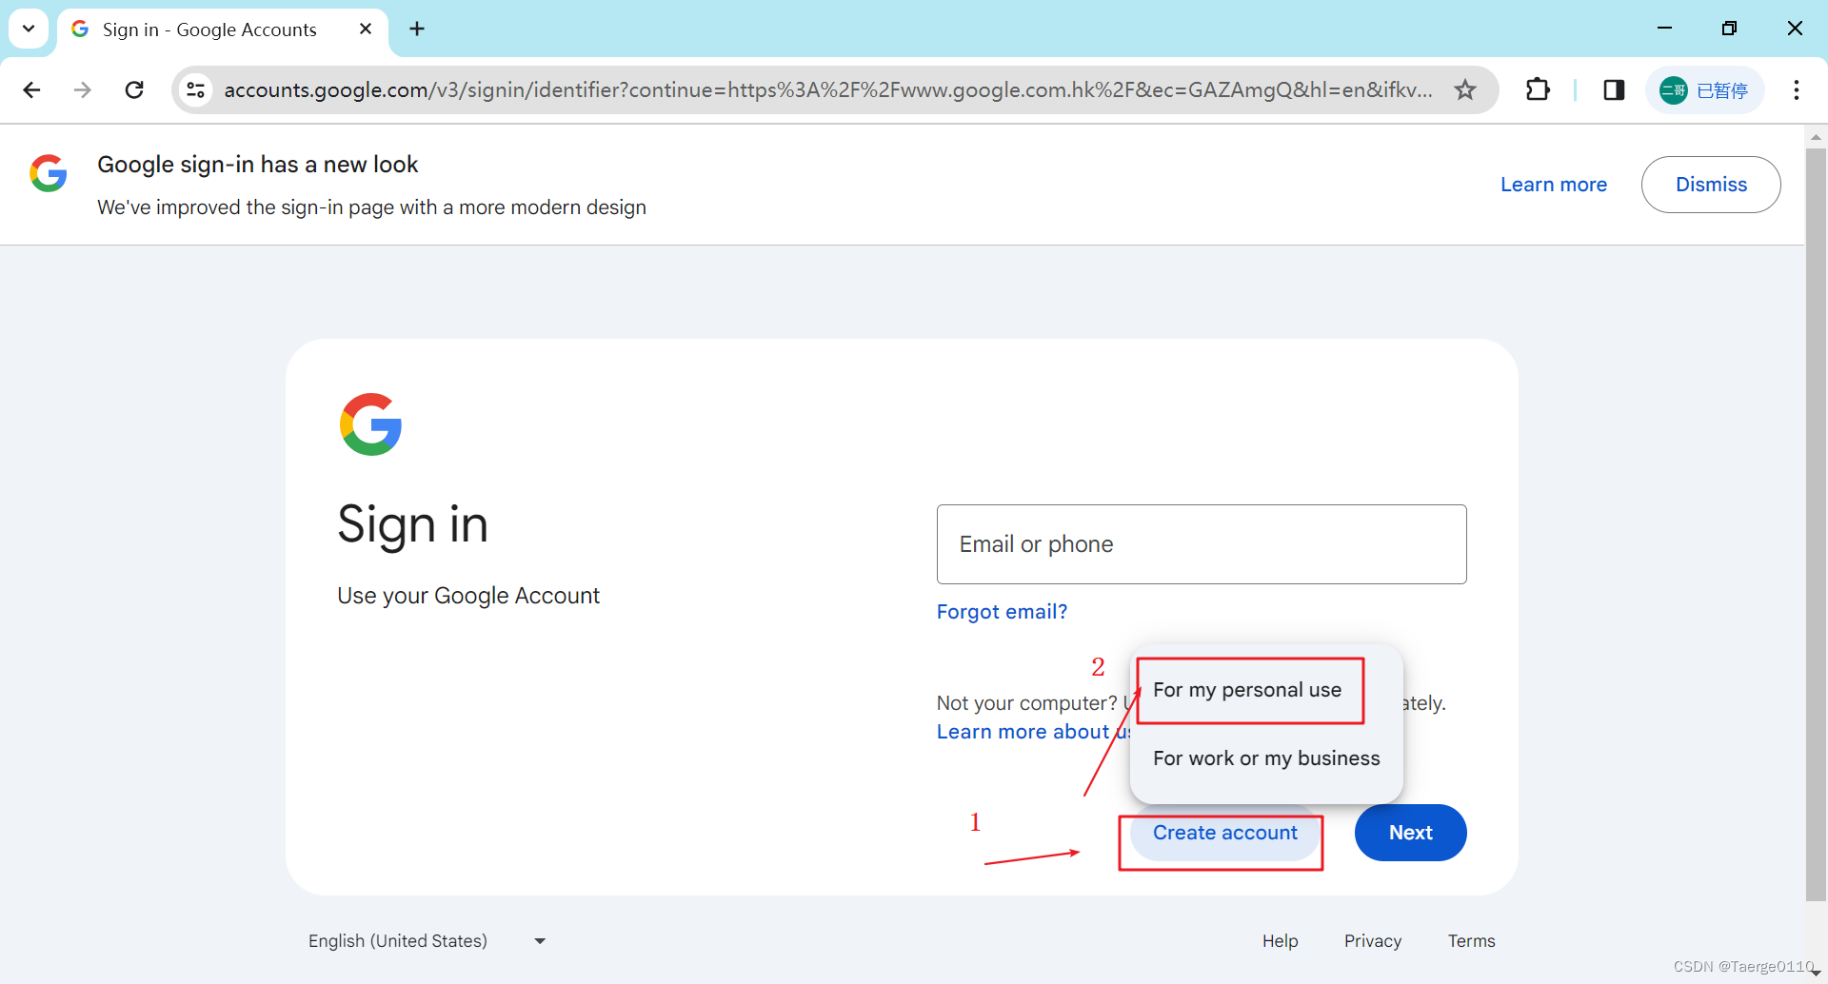
Task: Minimize the browser window
Action: (1664, 29)
